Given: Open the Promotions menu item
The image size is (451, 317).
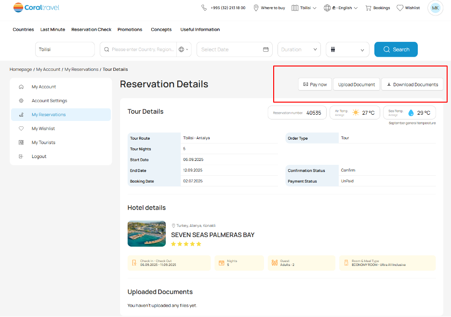Looking at the screenshot, I should coord(130,29).
